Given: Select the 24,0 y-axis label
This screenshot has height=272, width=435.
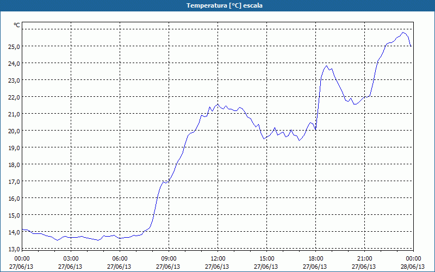Looking at the screenshot, I should (14, 64).
